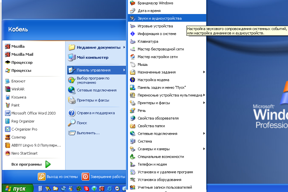
Task: Click Выход из системы button
Action: point(58,177)
